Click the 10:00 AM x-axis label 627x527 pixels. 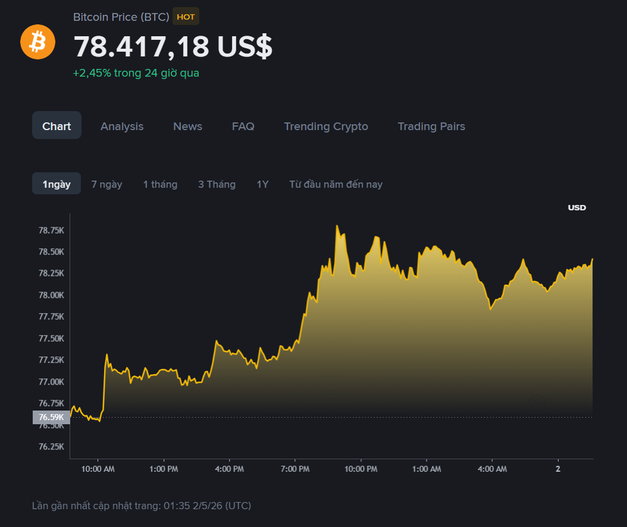[98, 469]
